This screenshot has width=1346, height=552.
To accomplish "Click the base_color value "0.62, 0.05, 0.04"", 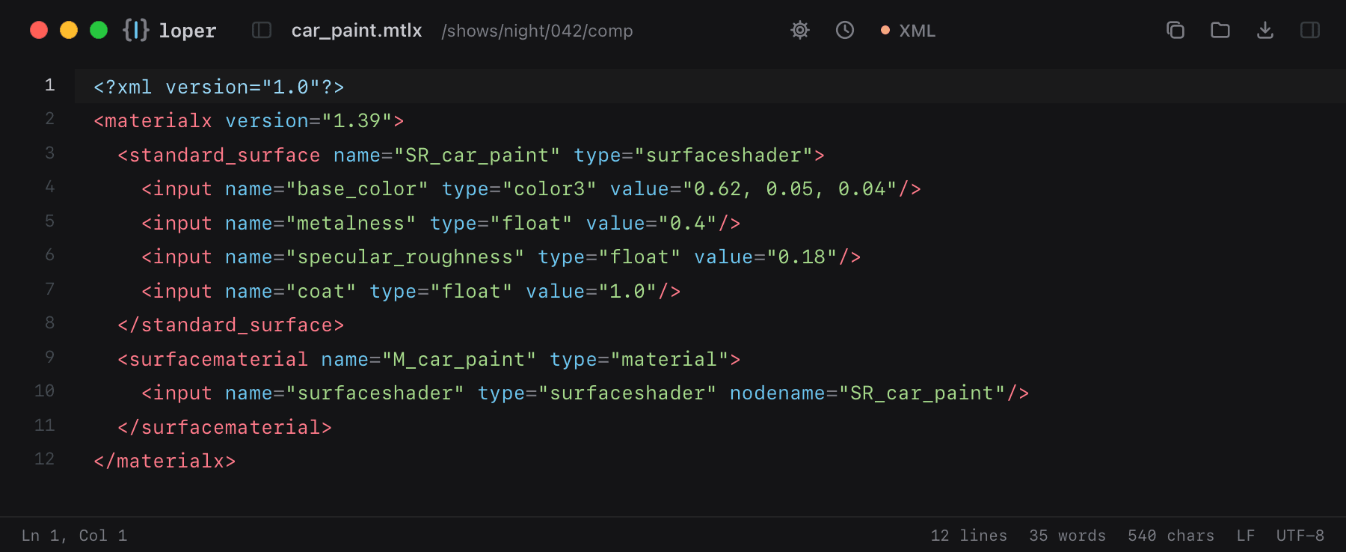I will point(790,188).
